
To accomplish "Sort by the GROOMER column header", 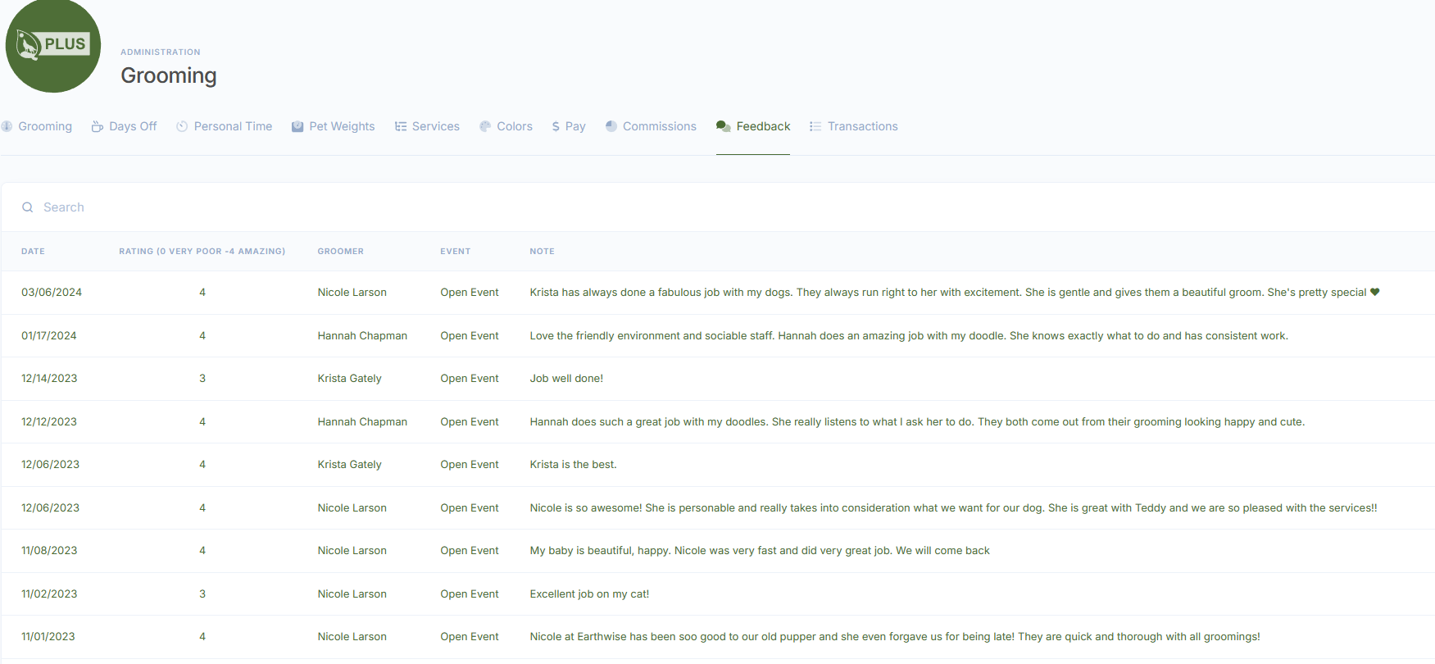I will (x=341, y=252).
